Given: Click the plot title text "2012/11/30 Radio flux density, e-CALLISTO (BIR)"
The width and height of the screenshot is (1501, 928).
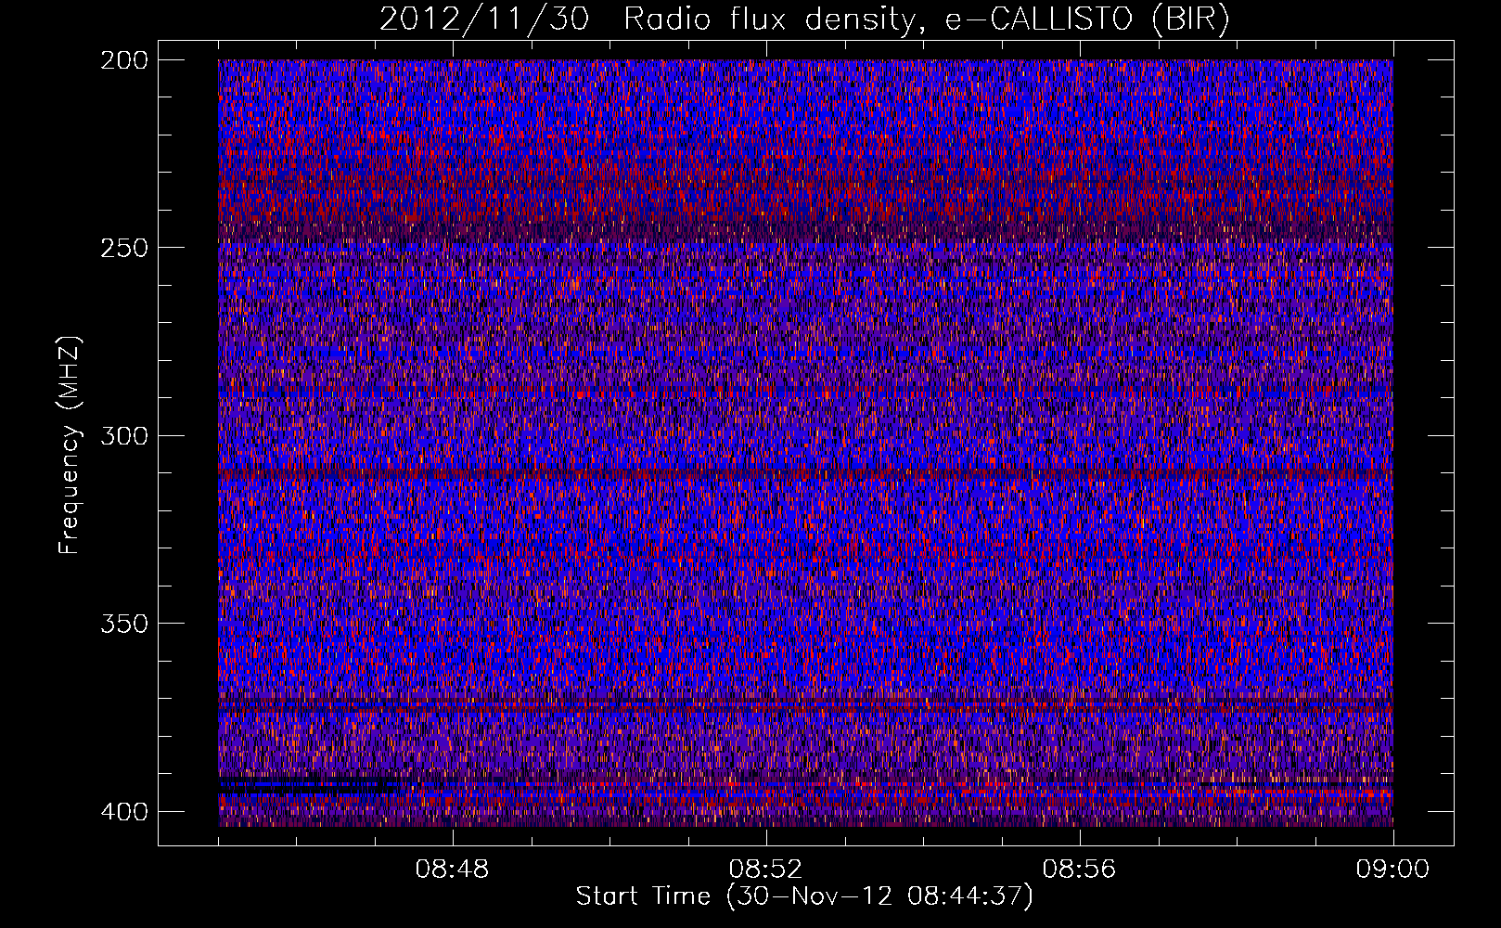Looking at the screenshot, I should [804, 19].
